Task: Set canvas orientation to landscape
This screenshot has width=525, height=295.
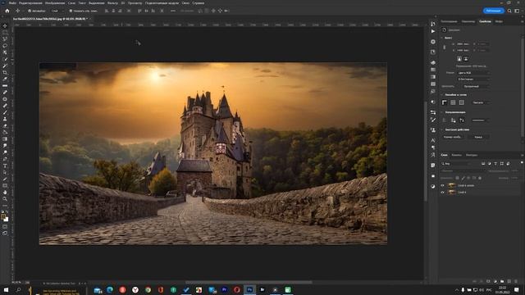Action: [466, 59]
